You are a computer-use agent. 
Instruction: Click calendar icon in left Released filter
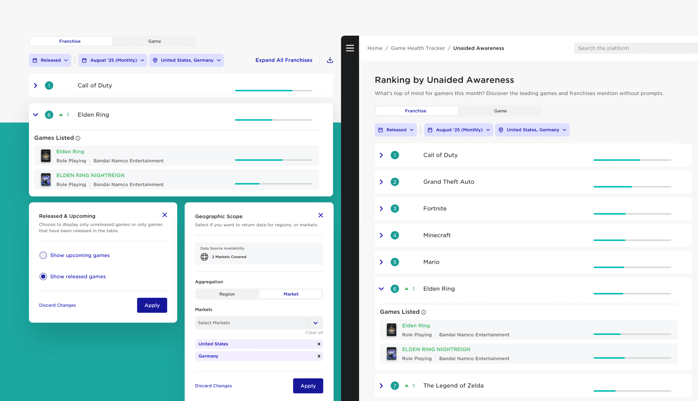(35, 60)
